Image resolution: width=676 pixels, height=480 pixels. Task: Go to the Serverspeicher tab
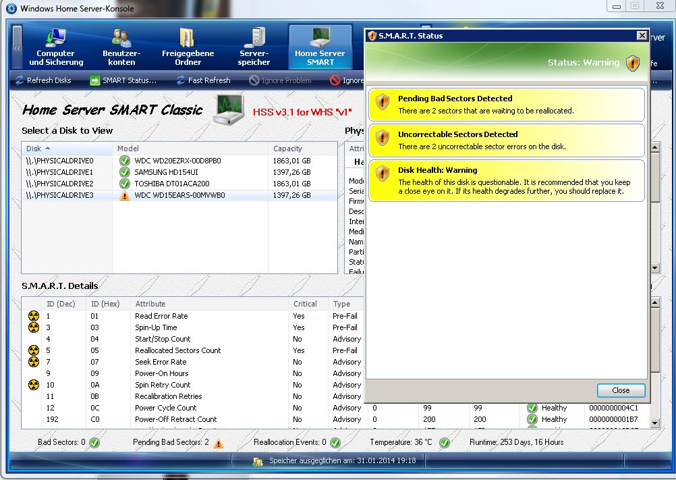tap(254, 47)
